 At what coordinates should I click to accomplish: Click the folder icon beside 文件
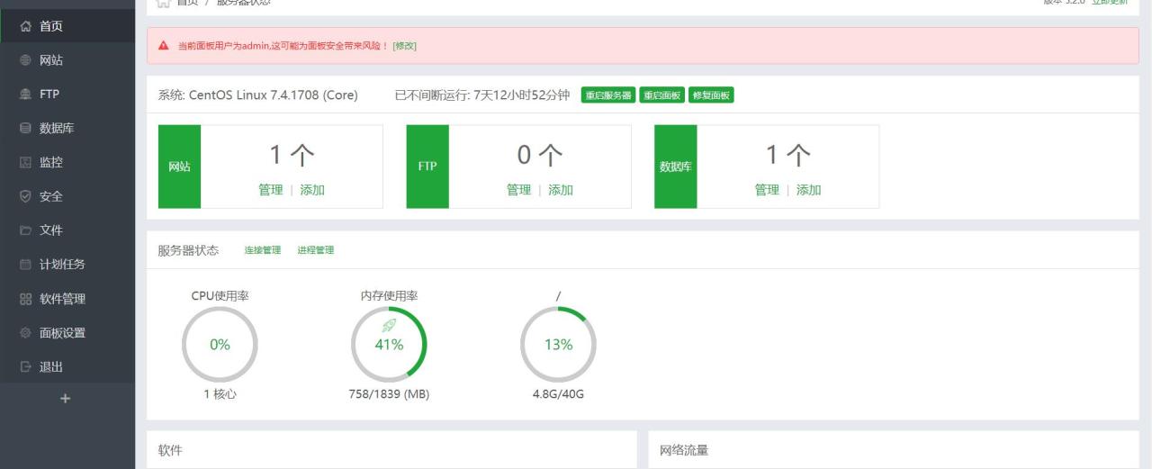coord(25,230)
